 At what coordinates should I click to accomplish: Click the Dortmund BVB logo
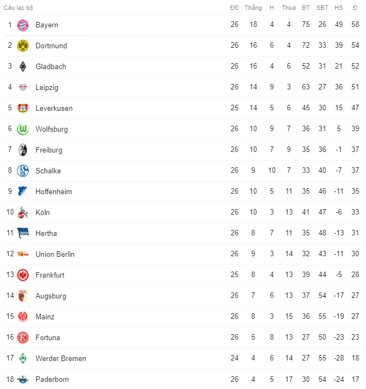(22, 46)
